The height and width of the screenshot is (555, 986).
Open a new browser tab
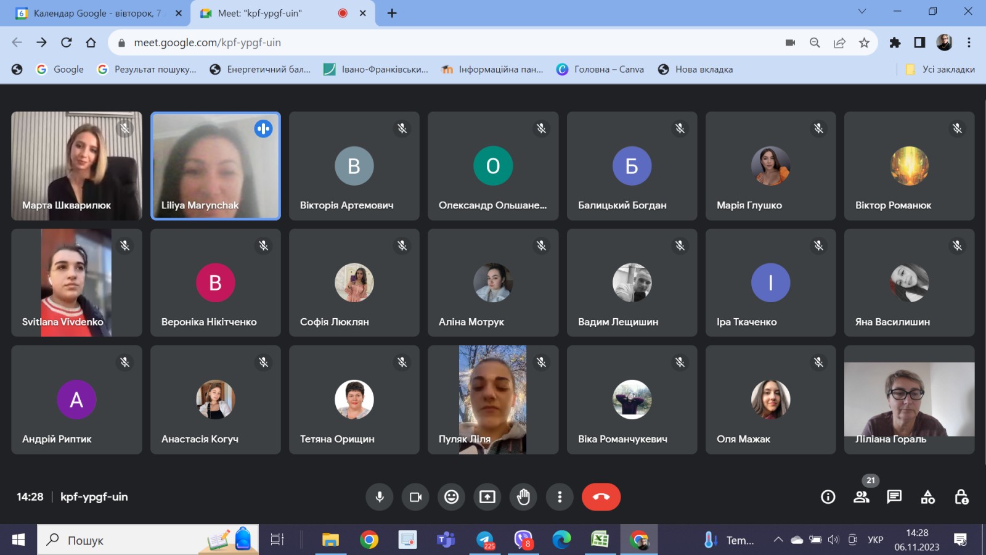pyautogui.click(x=392, y=13)
